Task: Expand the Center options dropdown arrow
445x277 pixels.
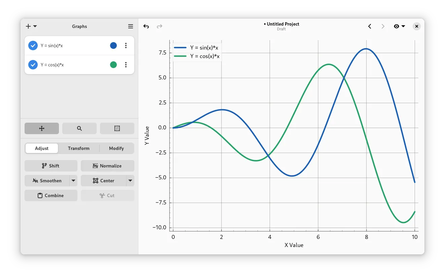Action: [x=130, y=181]
